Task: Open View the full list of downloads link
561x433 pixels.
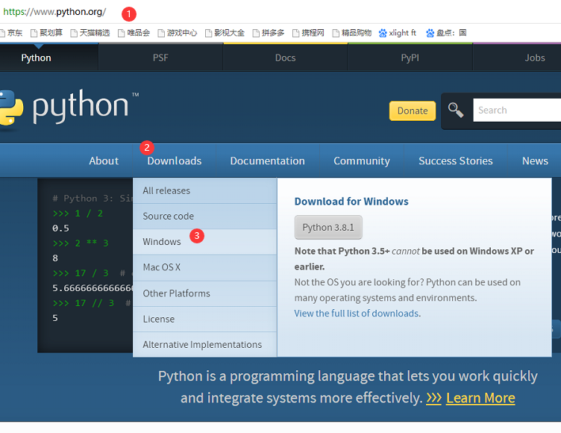Action: (357, 314)
